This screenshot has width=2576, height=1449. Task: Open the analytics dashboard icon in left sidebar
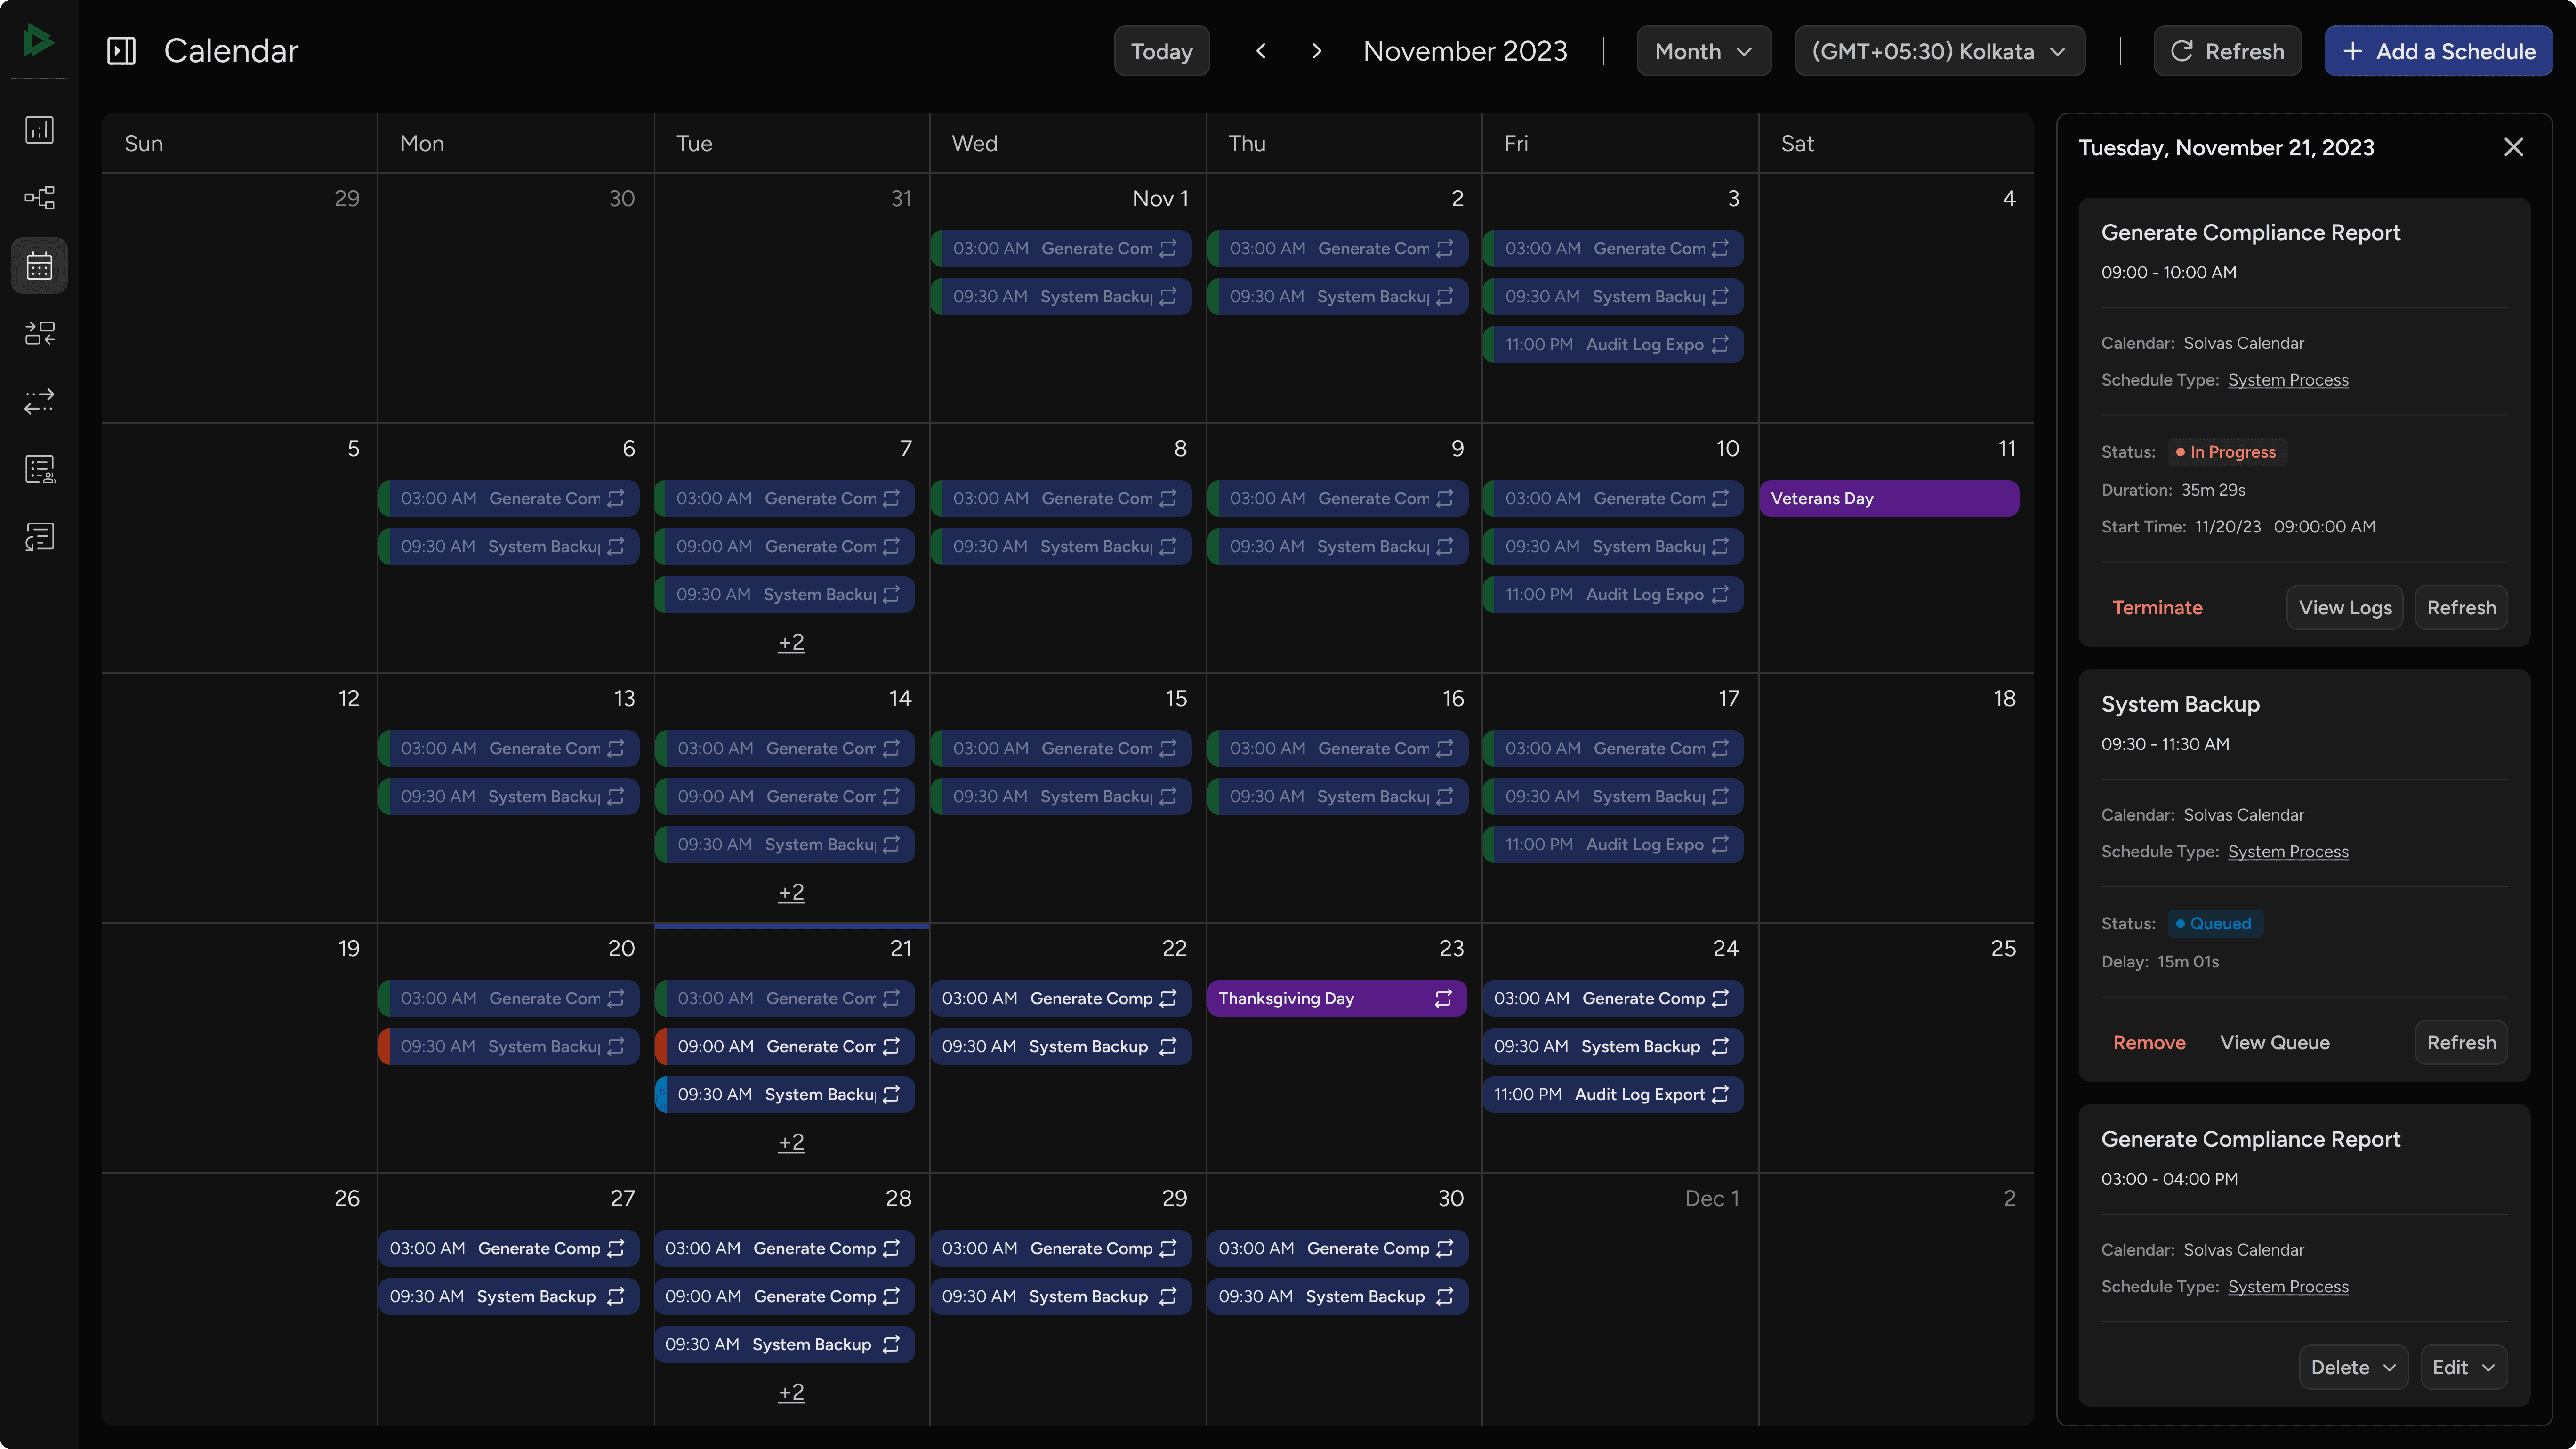pyautogui.click(x=39, y=129)
